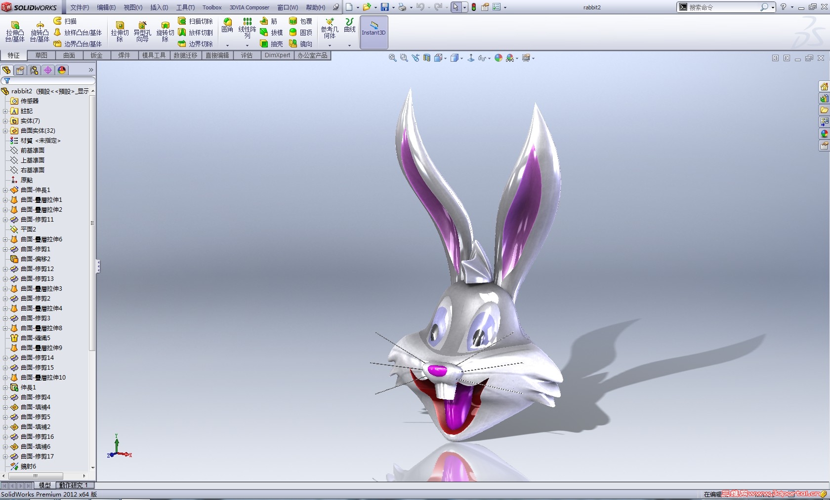The height and width of the screenshot is (500, 830).
Task: Switch to the 曲面 surfaces ribbon tab
Action: click(x=69, y=55)
